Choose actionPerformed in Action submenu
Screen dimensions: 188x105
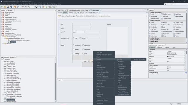[x=139, y=59]
